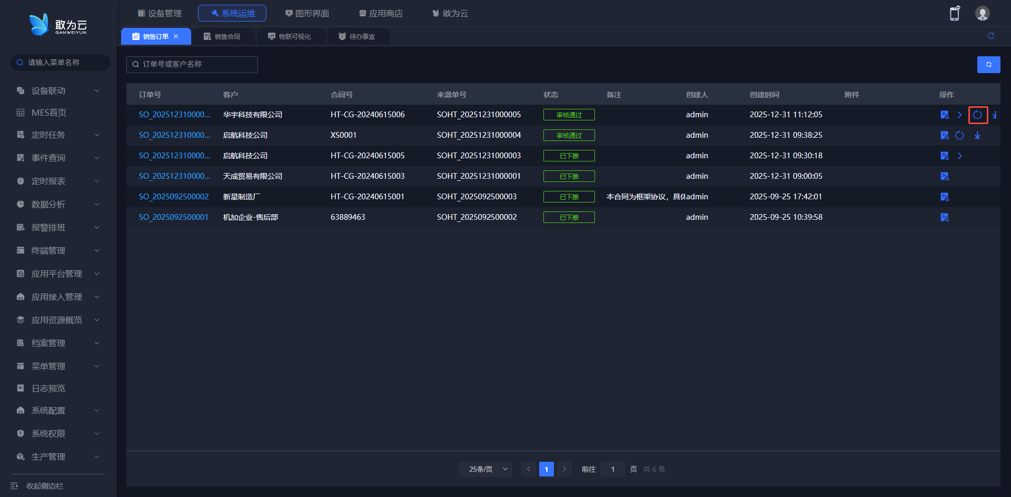1011x497 pixels.
Task: Click the 订单号或客户名称 search field
Action: pos(192,64)
